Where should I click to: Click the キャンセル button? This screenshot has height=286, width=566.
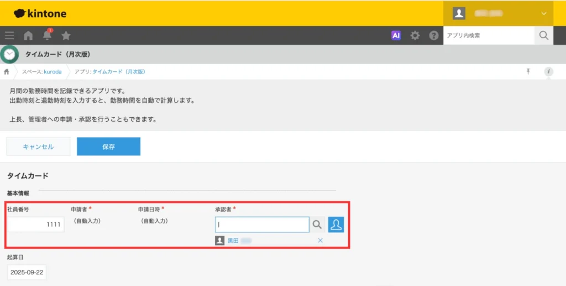click(38, 147)
